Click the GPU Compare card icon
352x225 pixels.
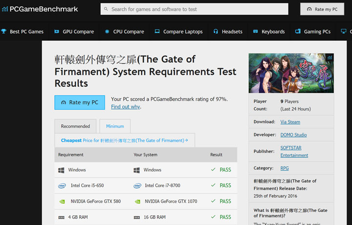(x=57, y=32)
